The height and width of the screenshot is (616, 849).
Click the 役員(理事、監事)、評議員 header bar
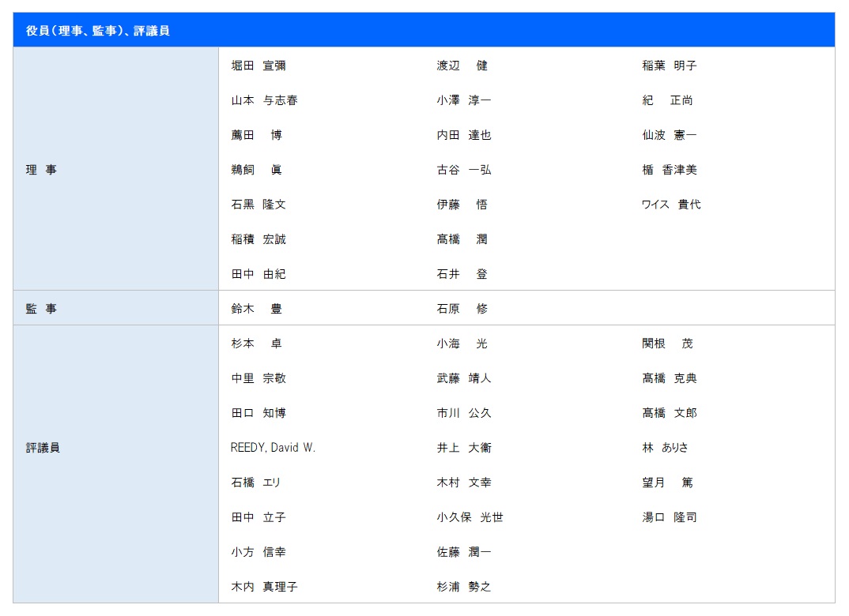[424, 31]
